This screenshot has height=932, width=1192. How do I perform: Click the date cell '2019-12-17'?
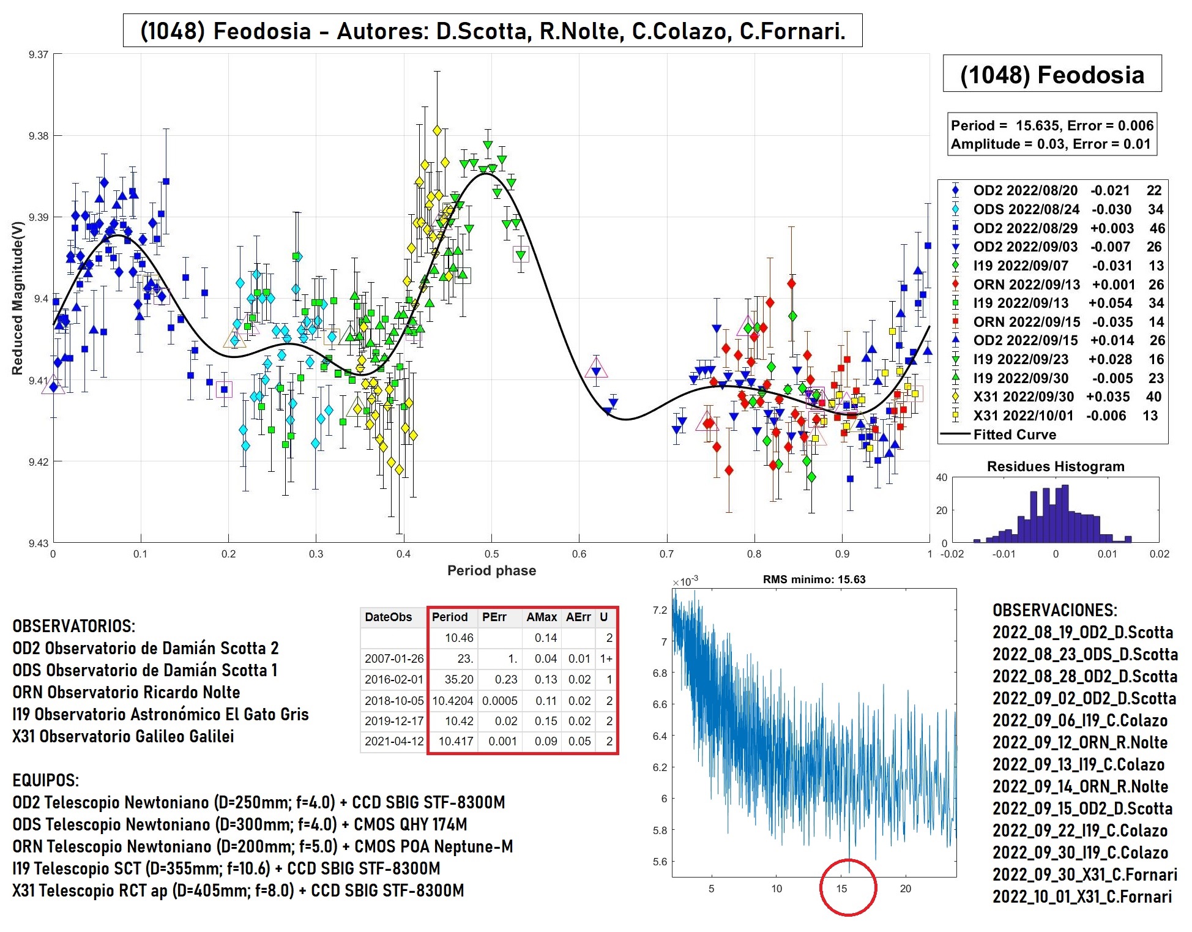[x=394, y=721]
